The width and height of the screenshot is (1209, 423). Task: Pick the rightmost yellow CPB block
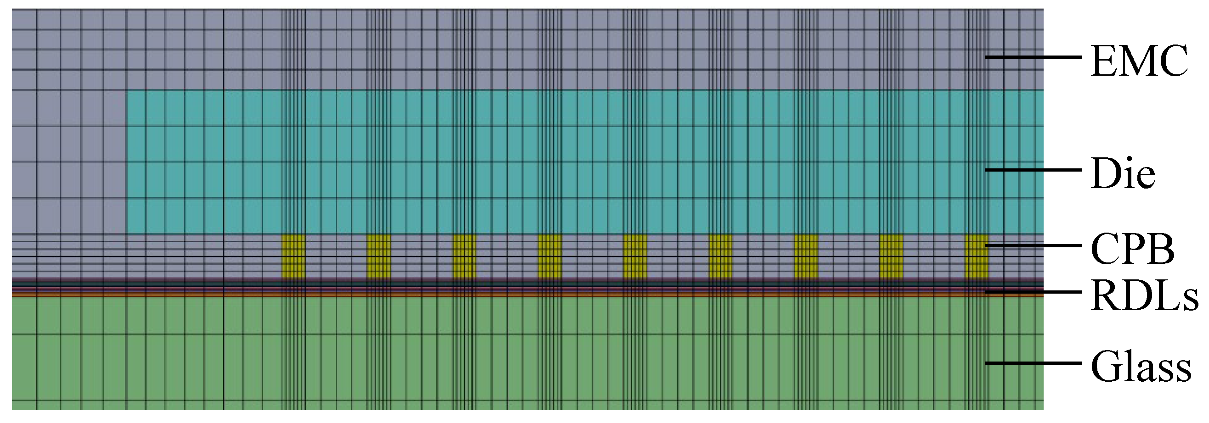pyautogui.click(x=977, y=256)
